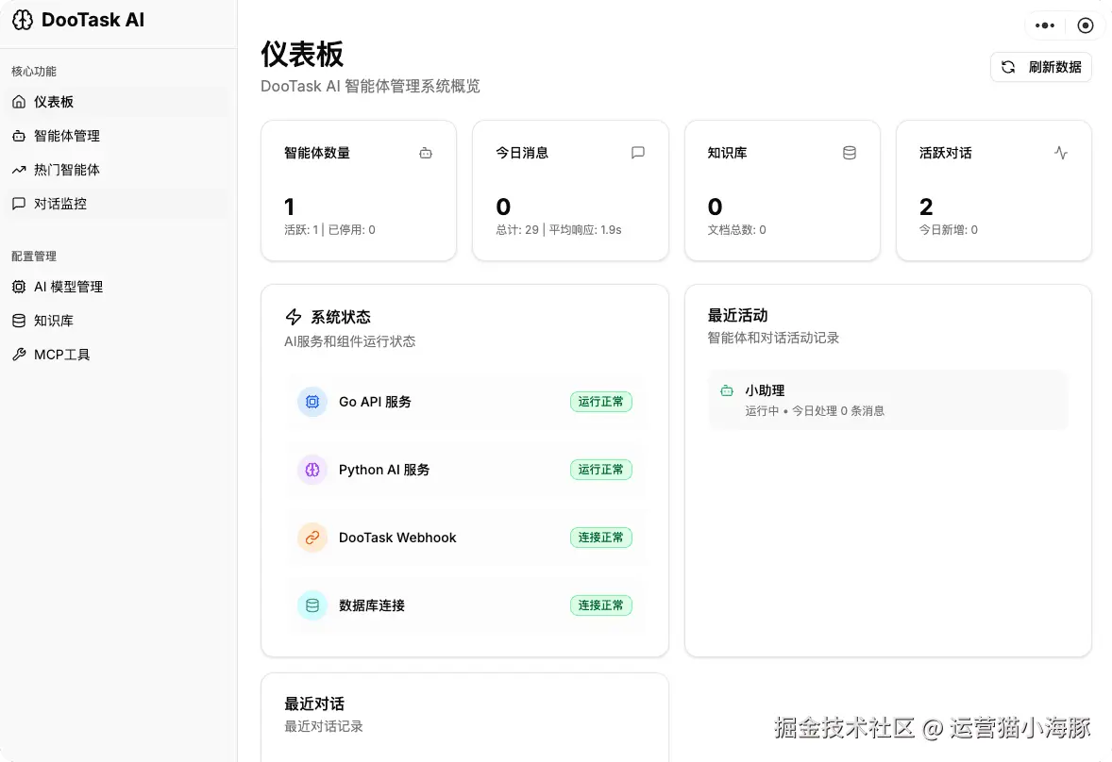Image resolution: width=1112 pixels, height=762 pixels.
Task: Click the chip icon beside AI 模型管理
Action: point(19,287)
